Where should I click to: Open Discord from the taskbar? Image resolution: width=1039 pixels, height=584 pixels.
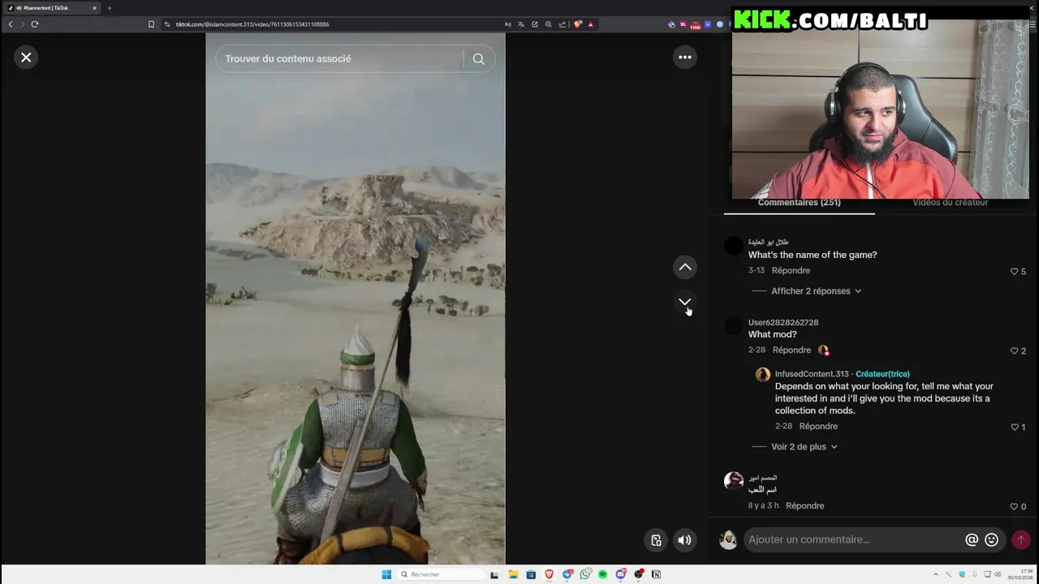pos(620,574)
